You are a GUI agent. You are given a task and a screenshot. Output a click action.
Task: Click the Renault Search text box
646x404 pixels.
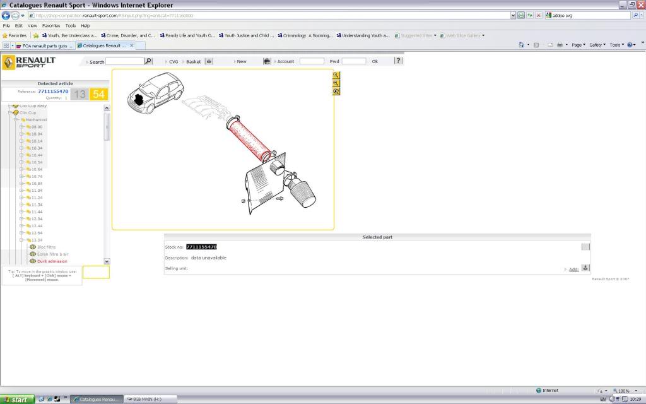point(125,61)
